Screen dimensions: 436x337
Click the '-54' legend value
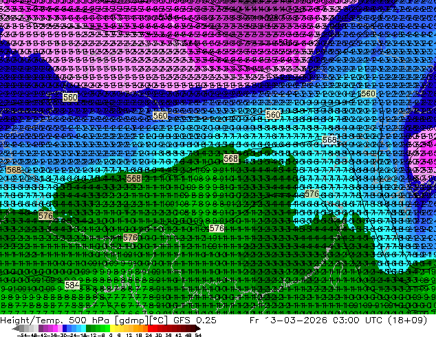click(x=22, y=336)
